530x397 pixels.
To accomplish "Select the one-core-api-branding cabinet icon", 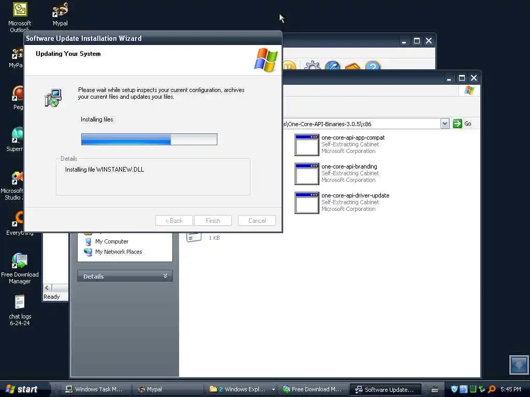I will coord(306,174).
